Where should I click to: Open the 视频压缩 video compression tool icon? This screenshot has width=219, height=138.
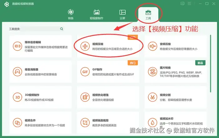[x=85, y=46]
